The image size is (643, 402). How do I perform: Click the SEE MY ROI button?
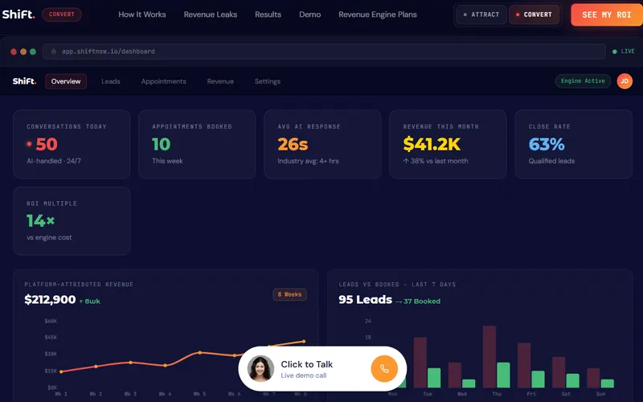607,14
